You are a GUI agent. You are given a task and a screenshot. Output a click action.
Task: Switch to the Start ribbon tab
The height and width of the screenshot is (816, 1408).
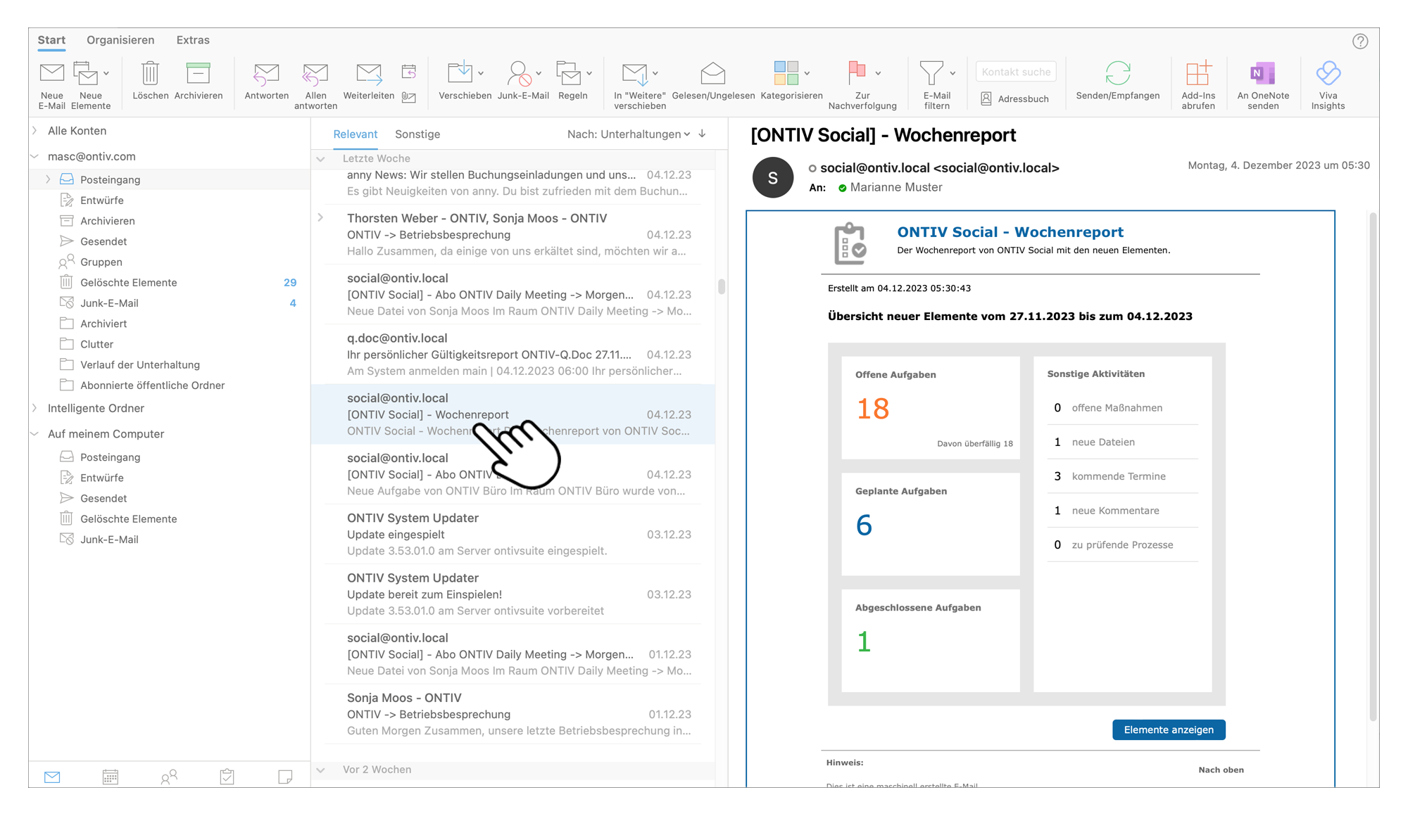pos(51,40)
